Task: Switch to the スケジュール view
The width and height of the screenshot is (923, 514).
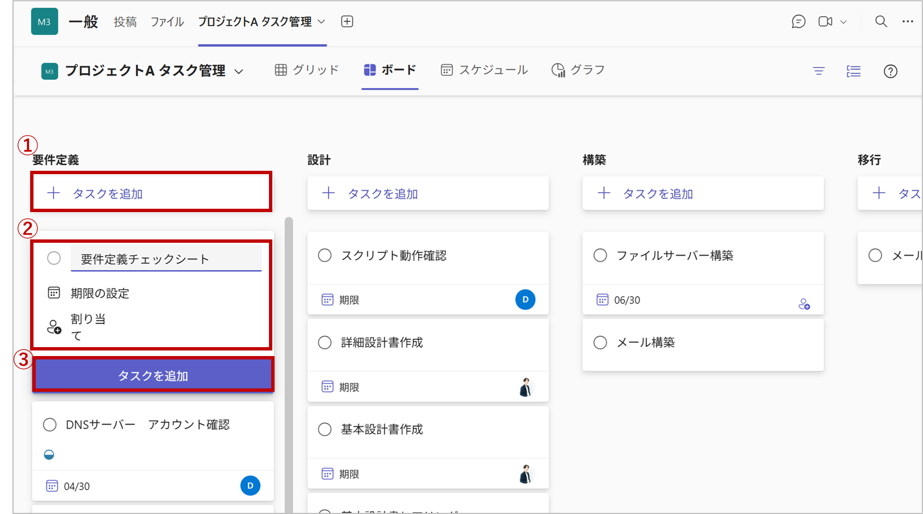Action: tap(484, 70)
